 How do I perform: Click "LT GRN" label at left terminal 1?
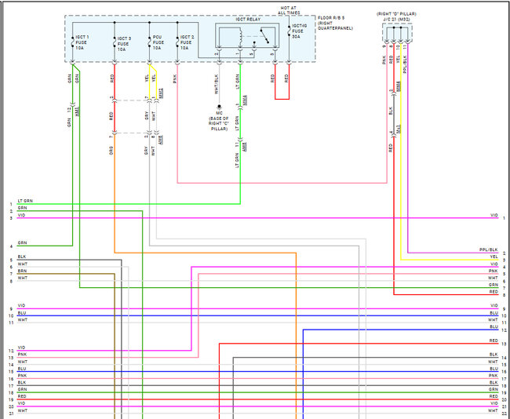25,201
